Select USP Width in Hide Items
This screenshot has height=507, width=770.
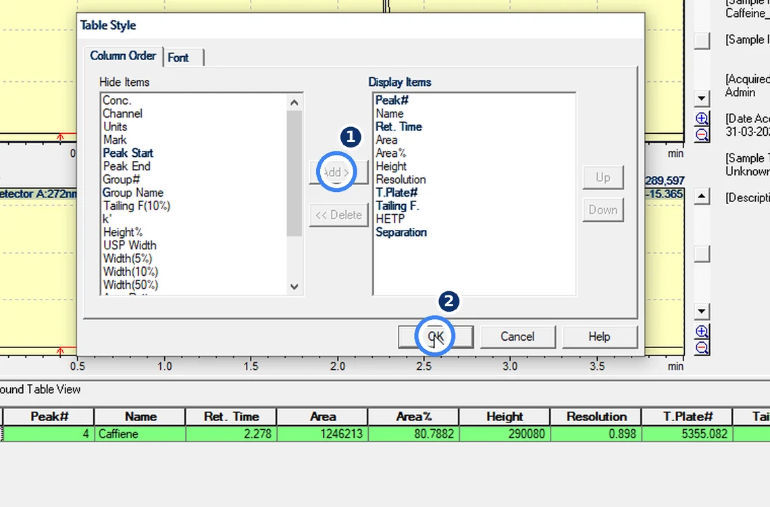click(130, 245)
